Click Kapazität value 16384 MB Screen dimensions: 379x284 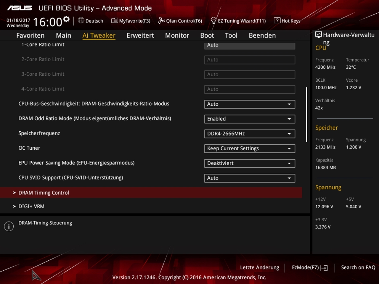pos(326,167)
